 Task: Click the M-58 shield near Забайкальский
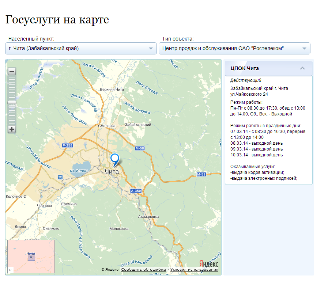point(140,148)
